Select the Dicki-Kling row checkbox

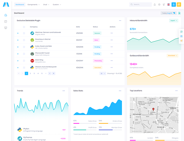click(x=24, y=61)
